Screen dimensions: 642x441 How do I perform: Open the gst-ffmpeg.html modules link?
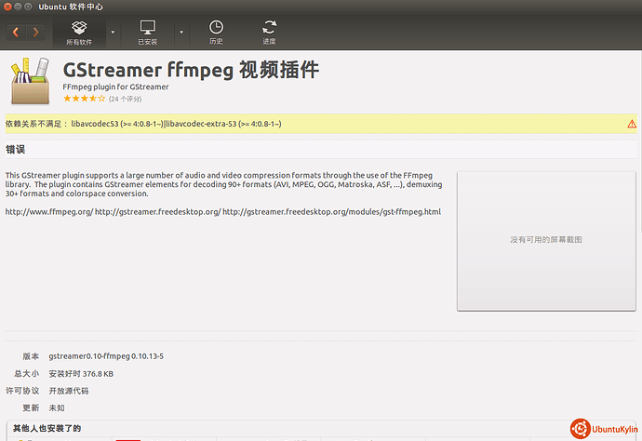pyautogui.click(x=331, y=212)
